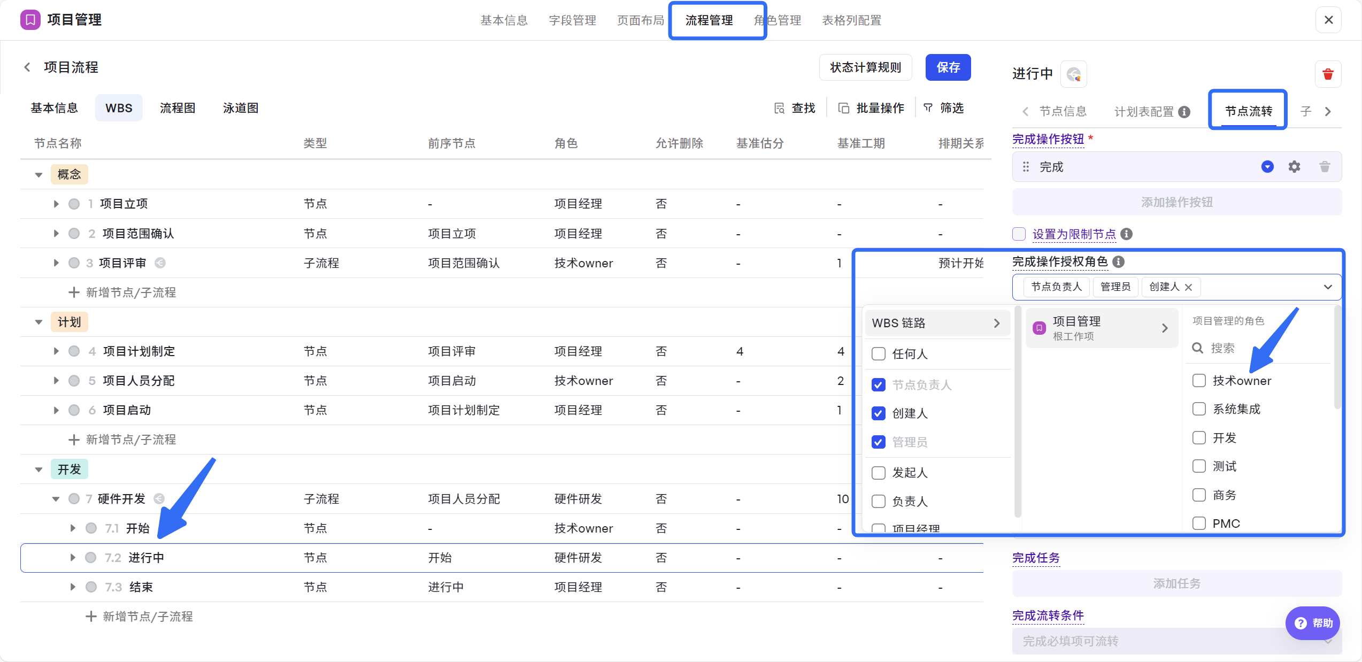Click drag handle dots beside 完成
This screenshot has width=1362, height=662.
coord(1026,167)
